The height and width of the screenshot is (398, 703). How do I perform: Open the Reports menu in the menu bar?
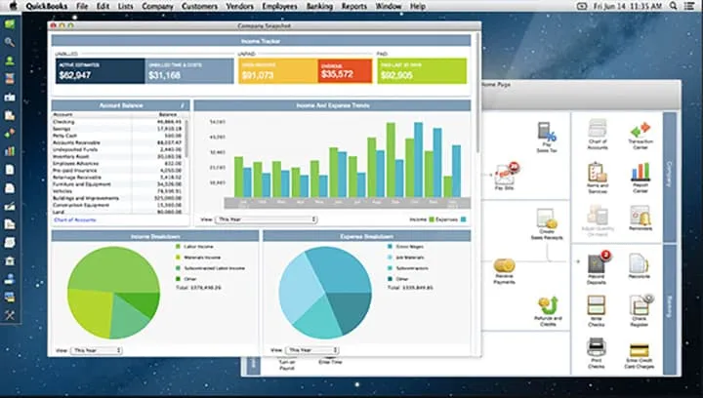pyautogui.click(x=354, y=6)
